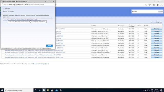This screenshot has width=164, height=92.
Task: Click Transferir button in first table row
Action: [x=157, y=29]
